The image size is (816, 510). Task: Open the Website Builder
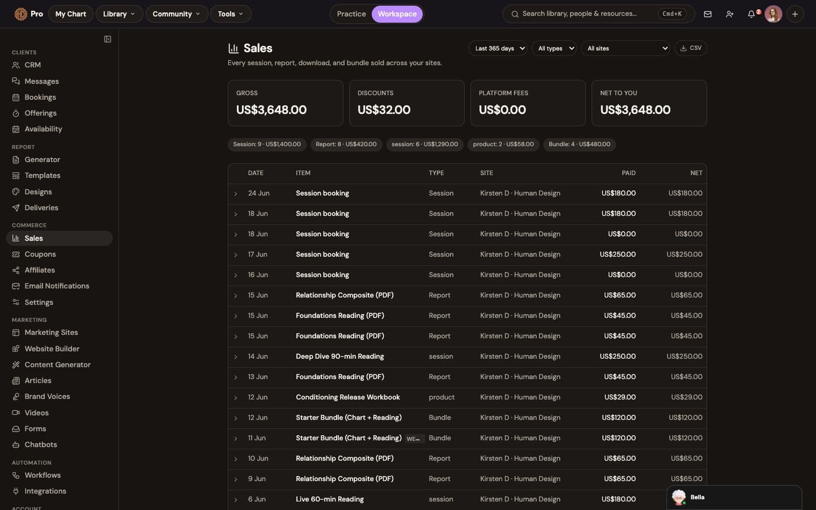click(x=59, y=348)
